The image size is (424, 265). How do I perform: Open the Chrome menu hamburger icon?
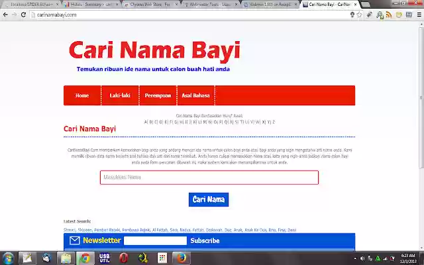pos(419,15)
